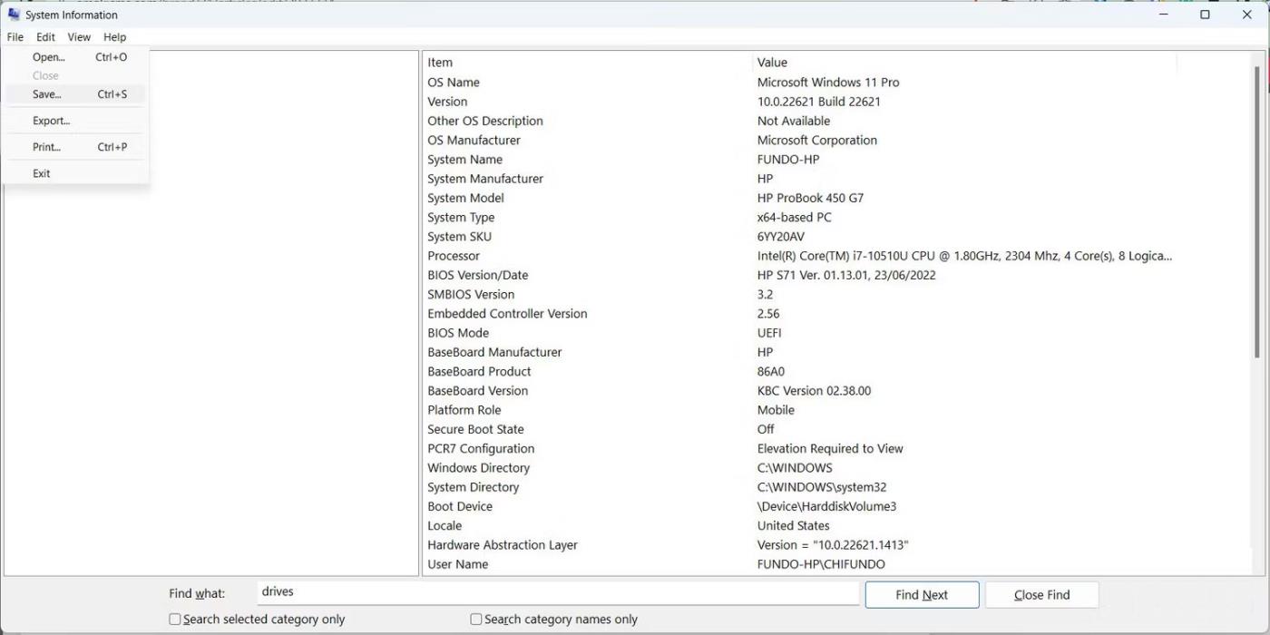Click the Value column header
This screenshot has height=635, width=1270.
[964, 63]
